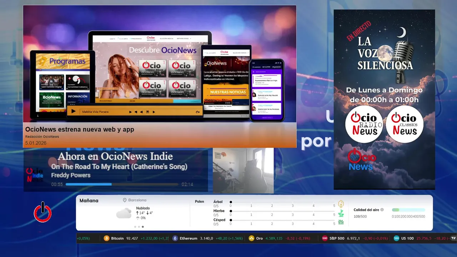457x257 pixels.
Task: Click the Barcelona location label
Action: [137, 200]
